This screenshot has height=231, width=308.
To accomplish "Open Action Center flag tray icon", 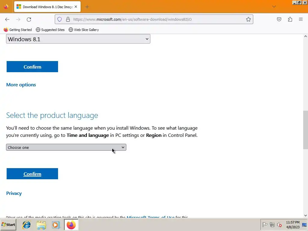I will (265, 224).
